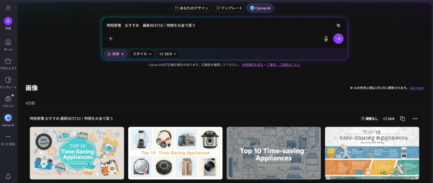Screen dimensions: 433x183
Task: Click Get more link
Action: [417, 88]
